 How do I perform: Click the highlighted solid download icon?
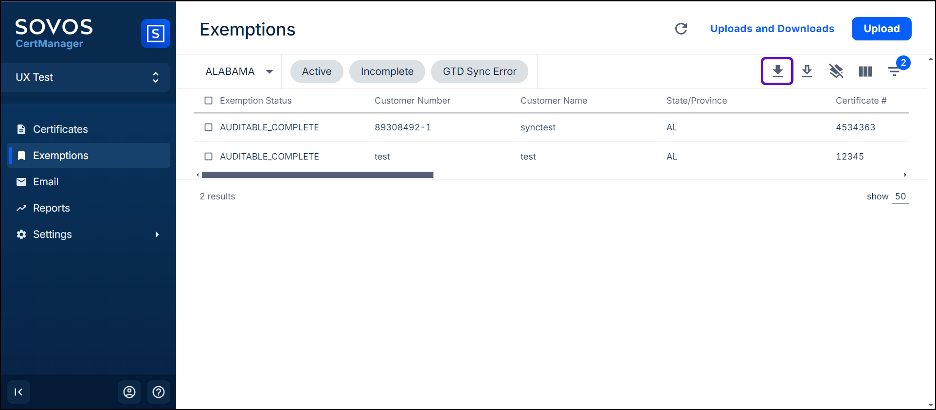click(777, 71)
